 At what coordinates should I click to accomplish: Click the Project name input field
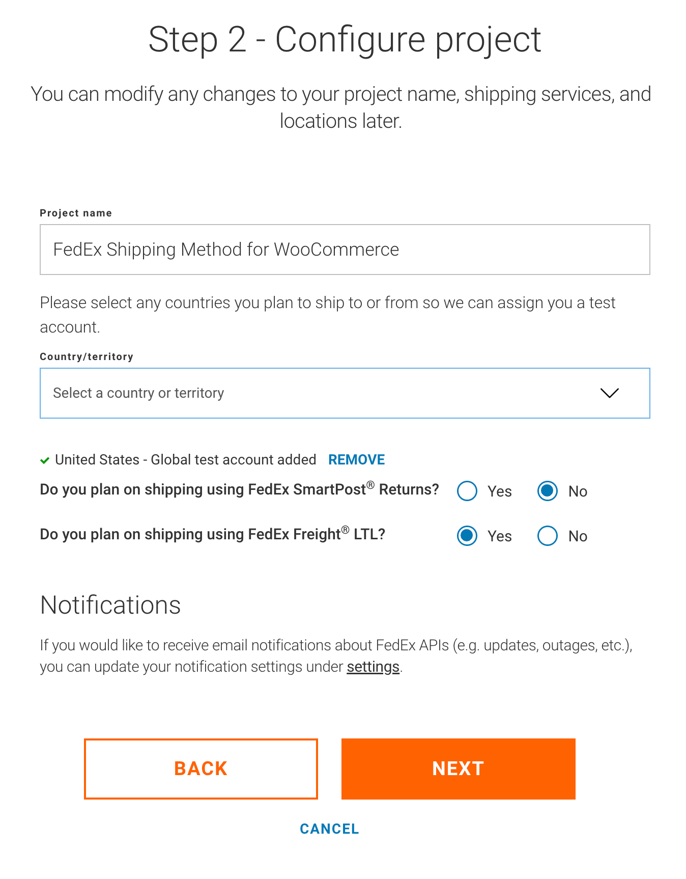coord(345,249)
